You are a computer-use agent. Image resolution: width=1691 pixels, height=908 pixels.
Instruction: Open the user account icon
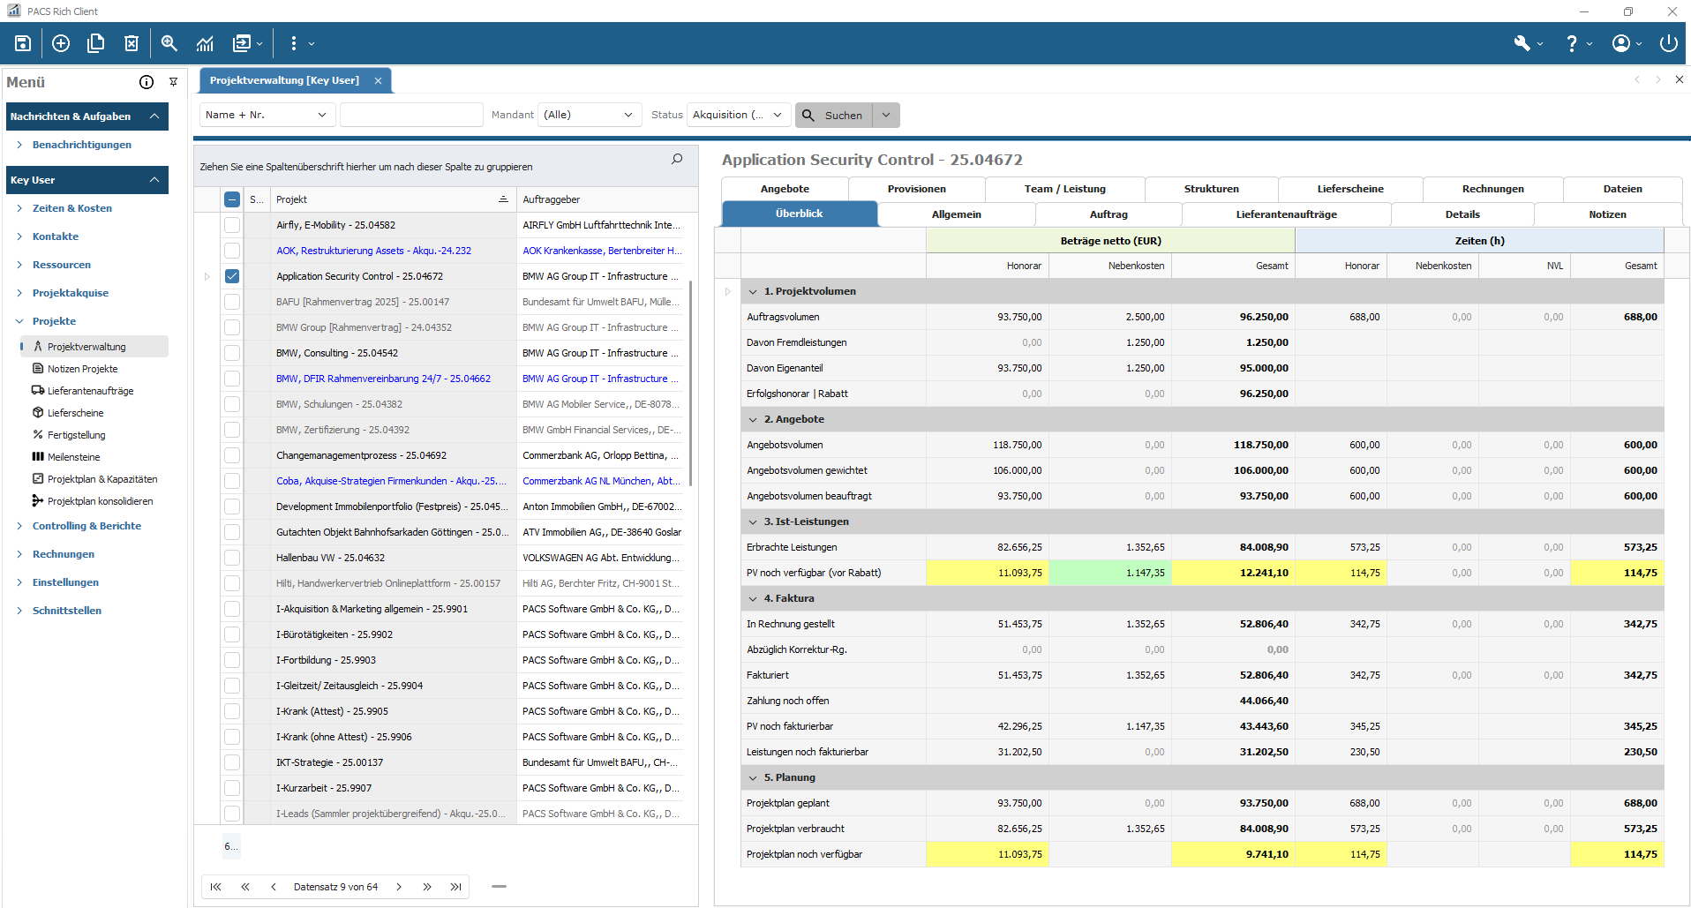1622,42
